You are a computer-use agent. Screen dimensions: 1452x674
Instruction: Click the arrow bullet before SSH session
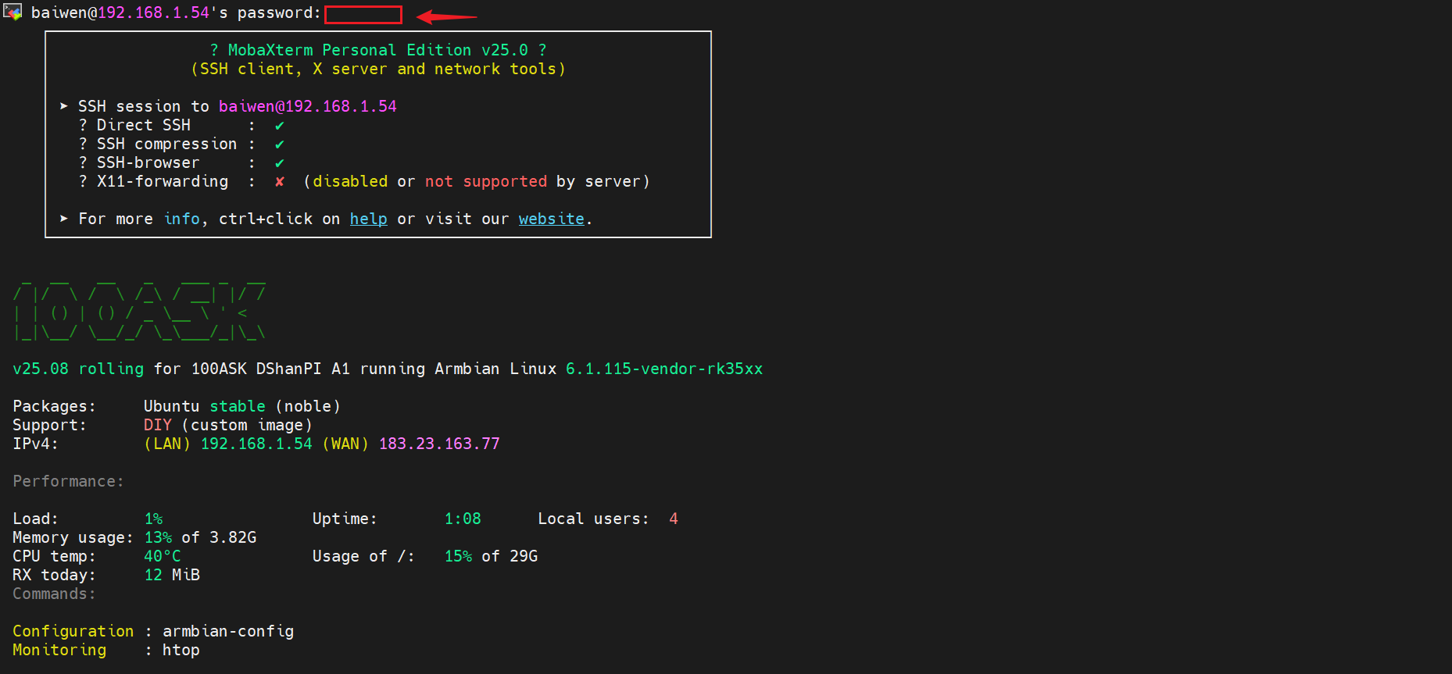pyautogui.click(x=64, y=106)
